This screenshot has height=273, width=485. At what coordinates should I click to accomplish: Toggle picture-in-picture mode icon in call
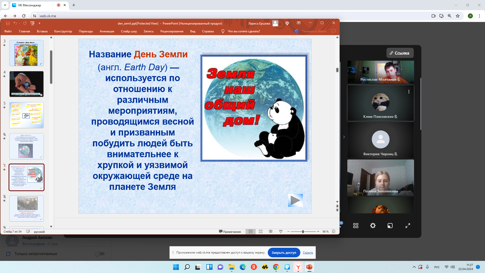point(390,226)
